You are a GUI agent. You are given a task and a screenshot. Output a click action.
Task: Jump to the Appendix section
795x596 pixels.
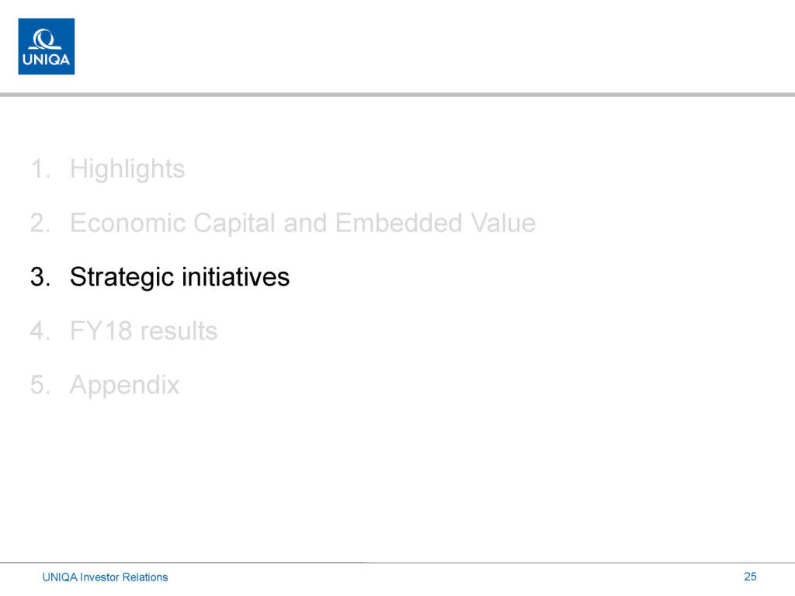[124, 385]
